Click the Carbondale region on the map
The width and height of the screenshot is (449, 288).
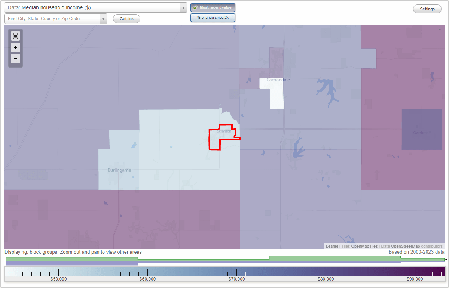coord(278,80)
